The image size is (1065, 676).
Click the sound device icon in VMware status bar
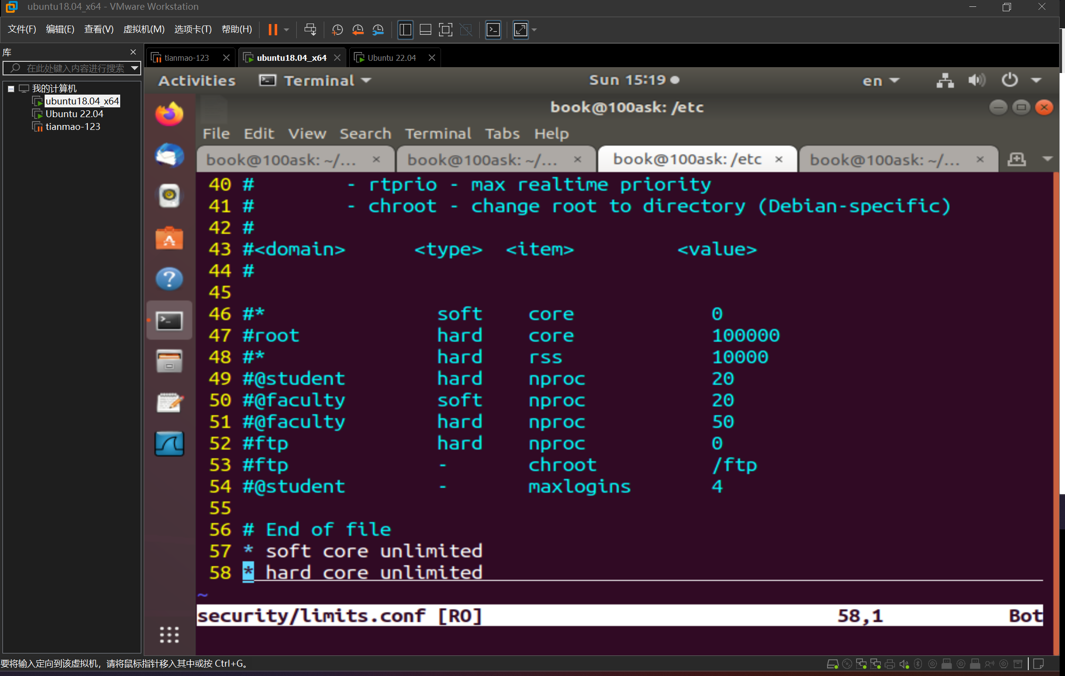pos(905,663)
